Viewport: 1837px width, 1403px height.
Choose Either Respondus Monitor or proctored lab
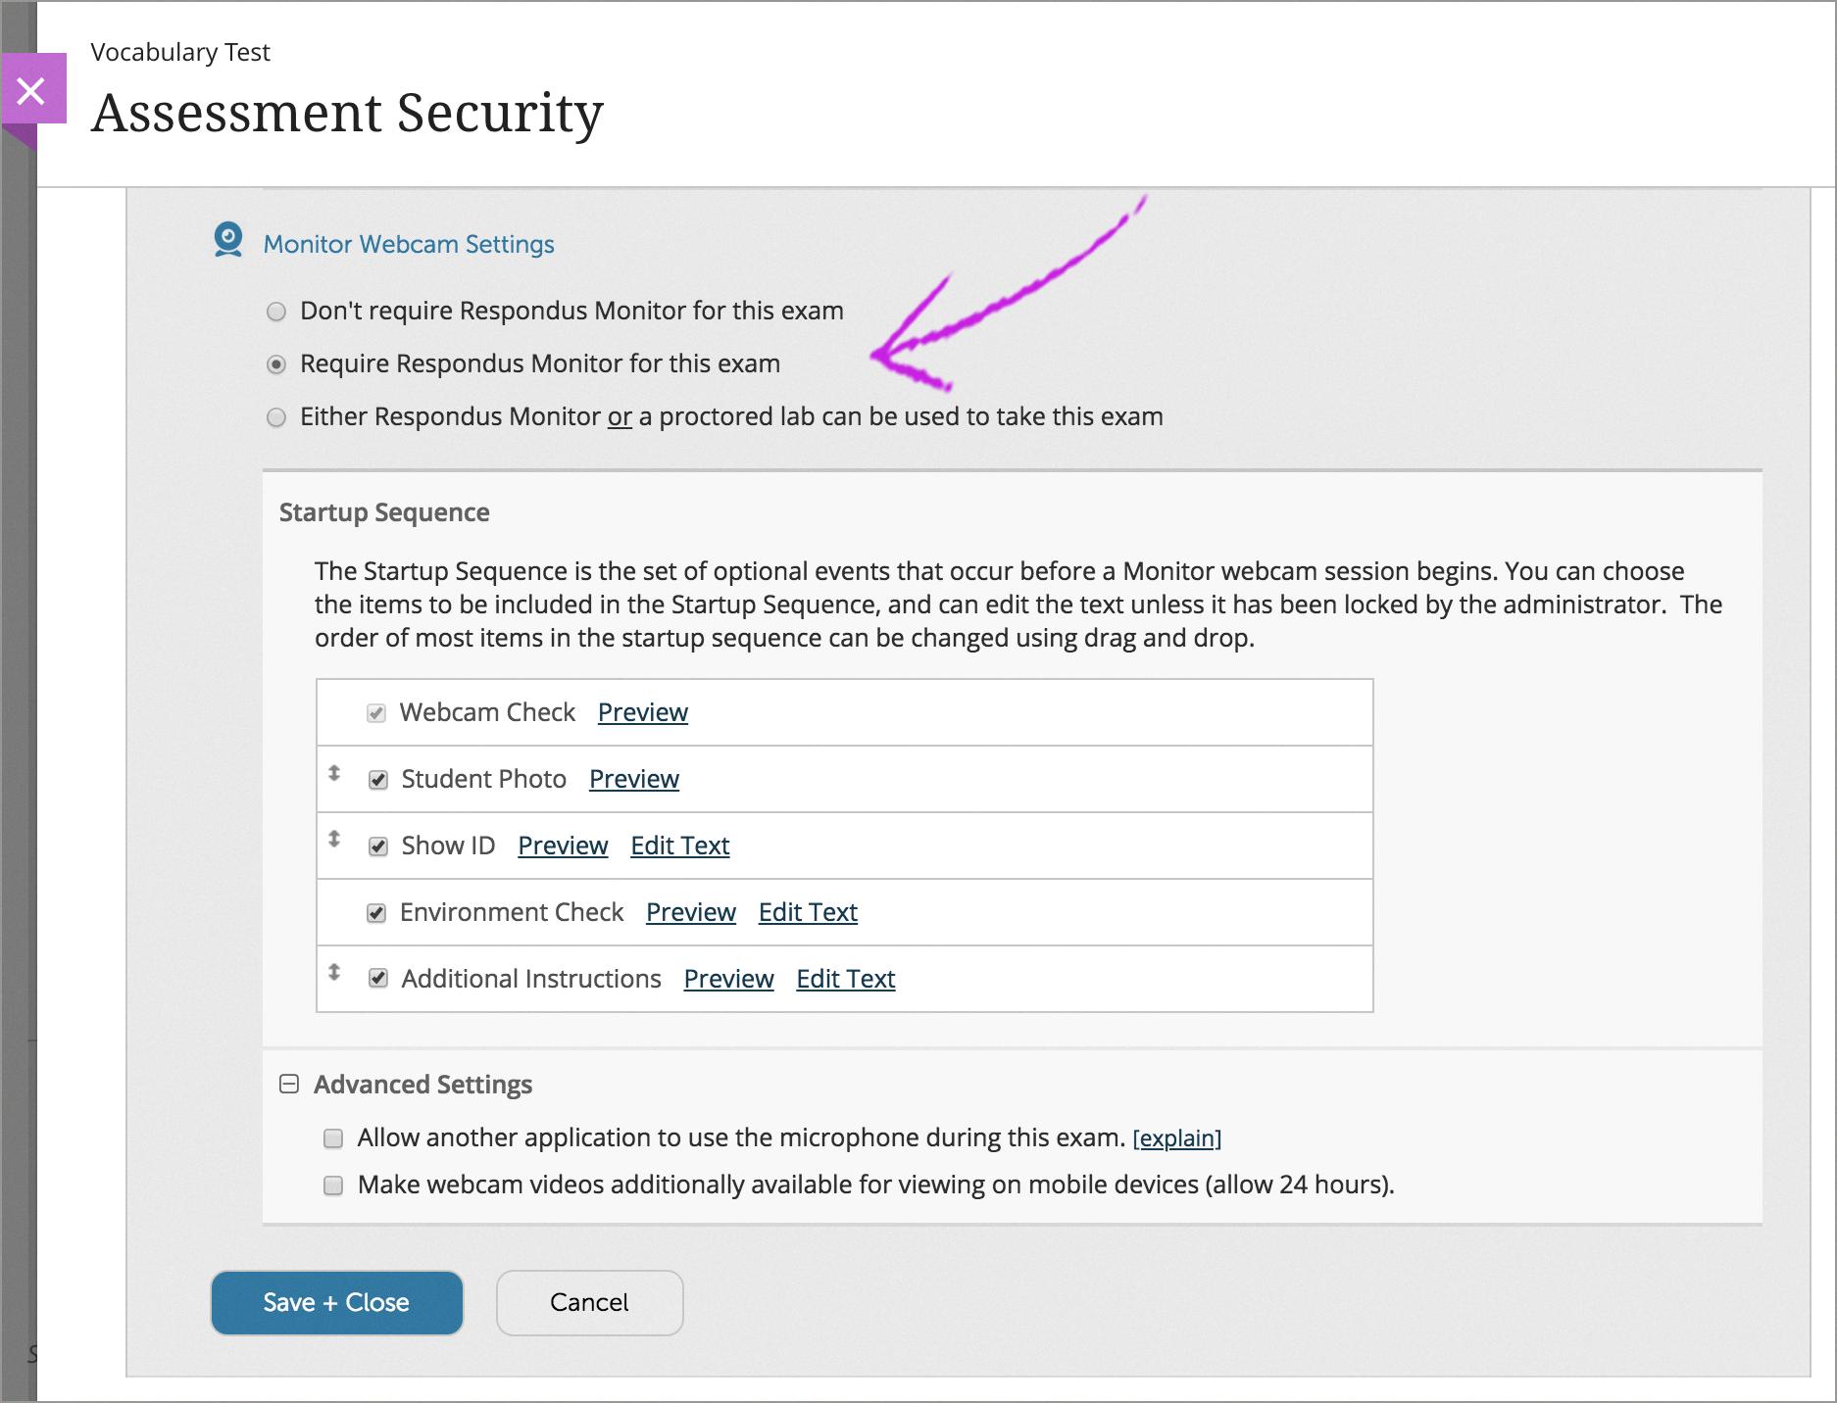click(x=277, y=417)
